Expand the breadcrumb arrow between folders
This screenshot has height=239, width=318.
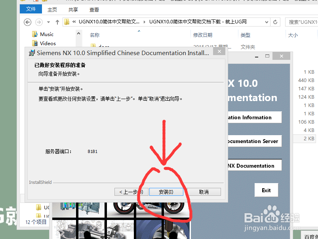(x=145, y=22)
